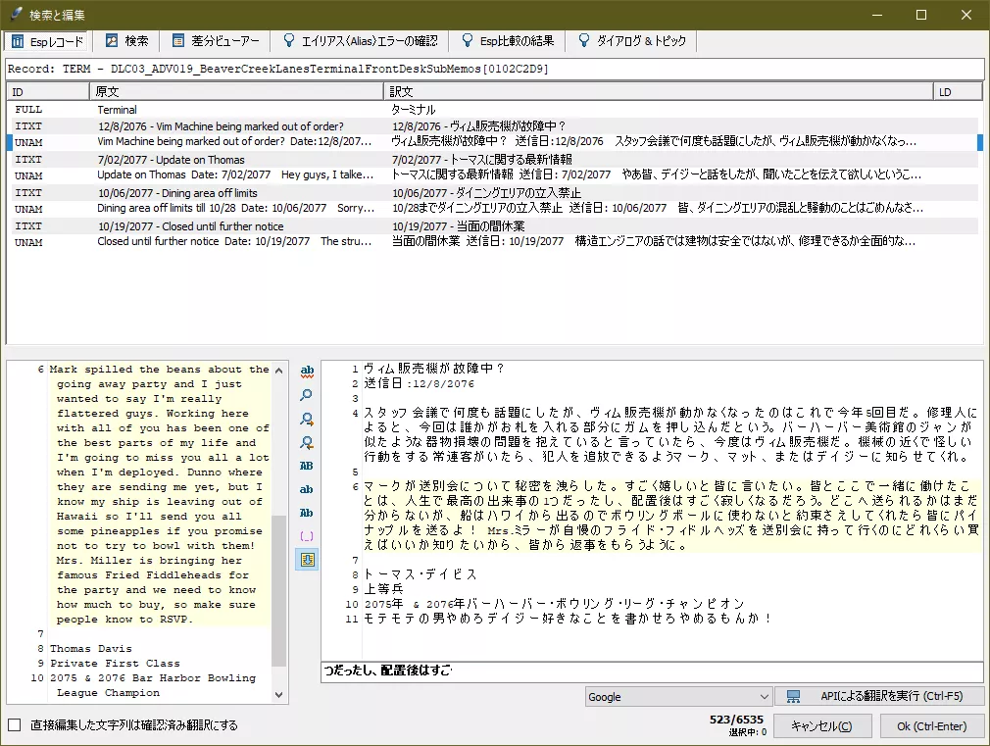Select UNAM row 'Dining area off limits till 10/28'
The height and width of the screenshot is (746, 990).
tap(494, 209)
